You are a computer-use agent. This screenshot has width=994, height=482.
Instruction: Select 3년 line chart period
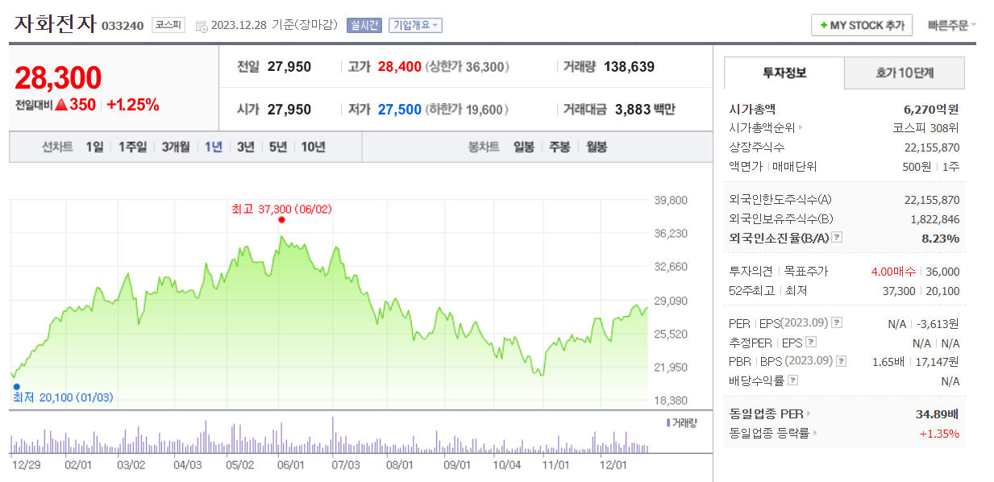246,147
